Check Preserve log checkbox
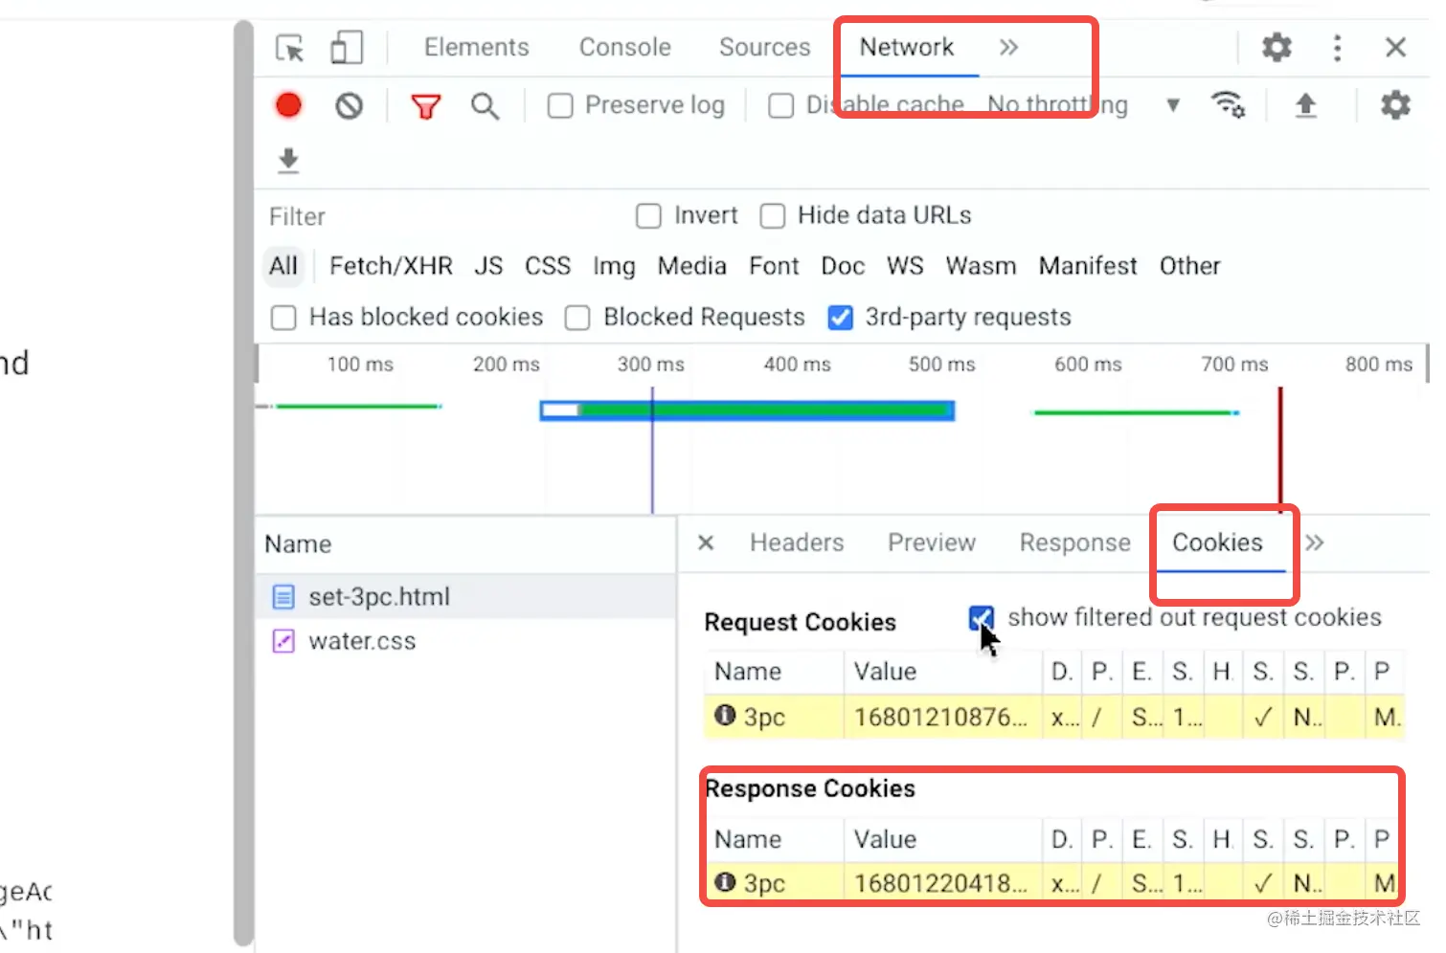 (560, 105)
